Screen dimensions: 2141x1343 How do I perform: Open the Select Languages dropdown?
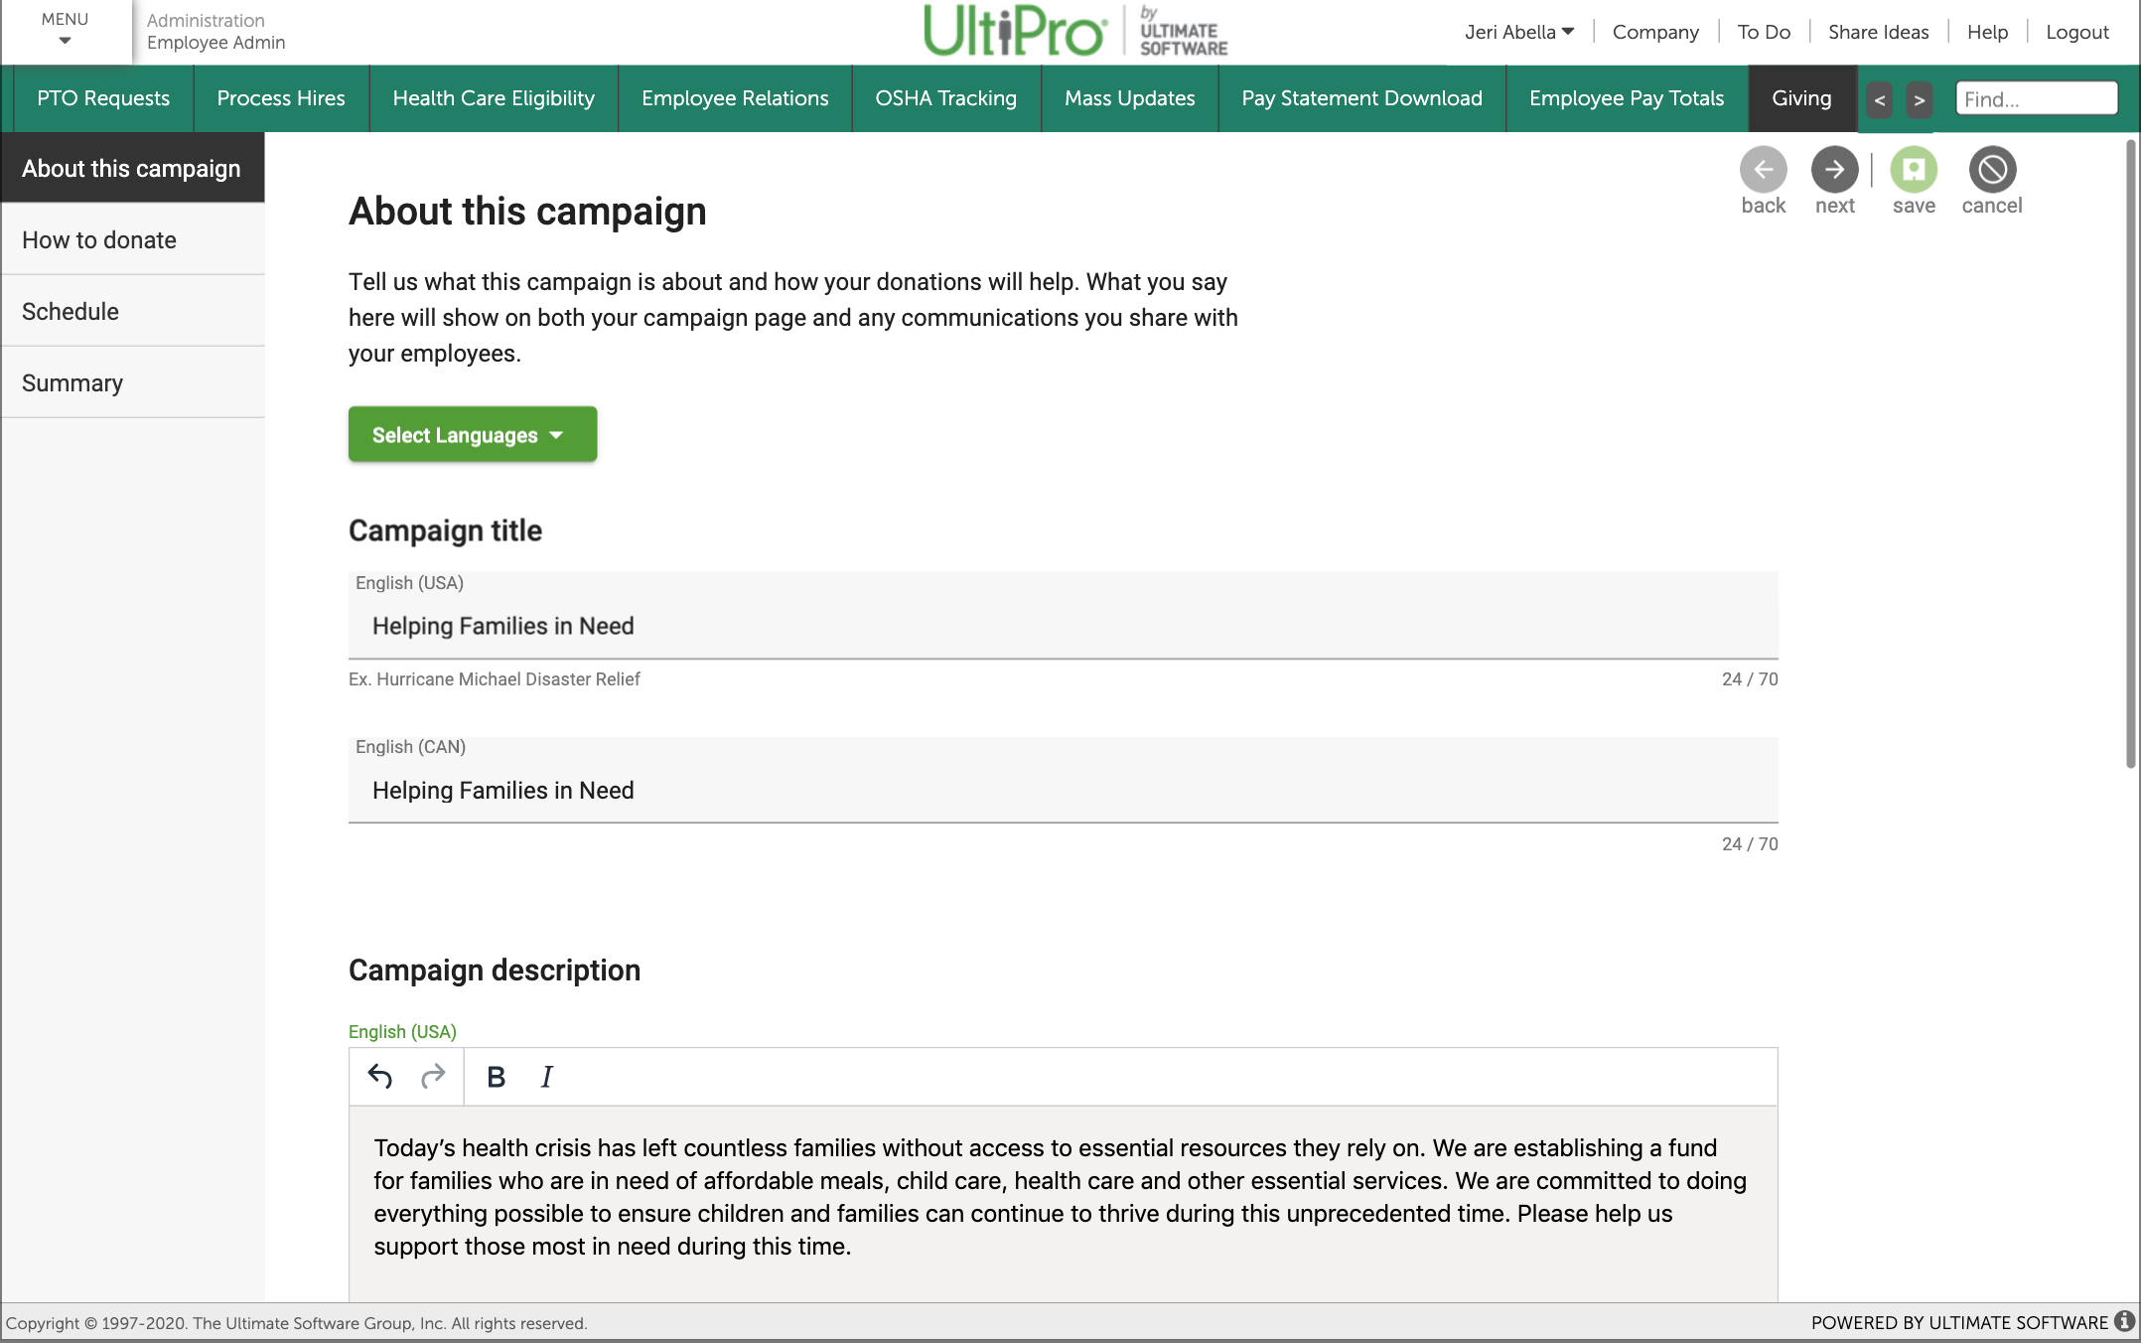472,434
